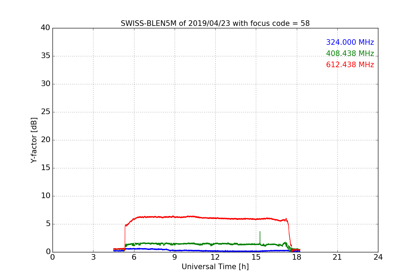
Task: Click the y-axis tick label 30
Action: 45,84
